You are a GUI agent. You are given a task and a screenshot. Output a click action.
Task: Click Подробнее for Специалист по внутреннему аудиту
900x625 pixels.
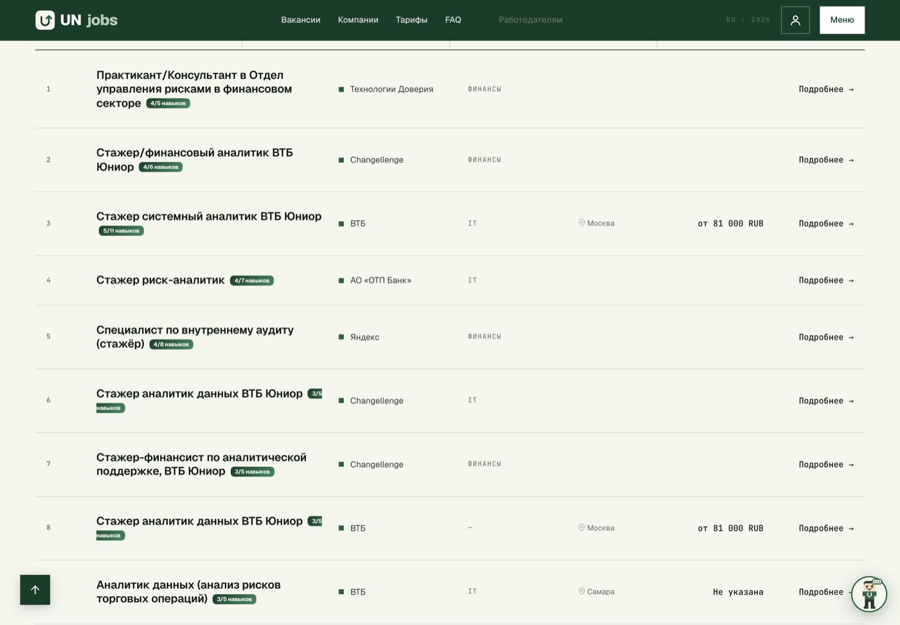tap(826, 337)
